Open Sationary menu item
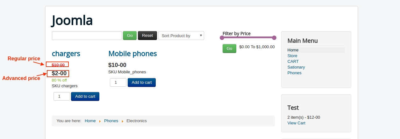The width and height of the screenshot is (400, 139). [296, 67]
